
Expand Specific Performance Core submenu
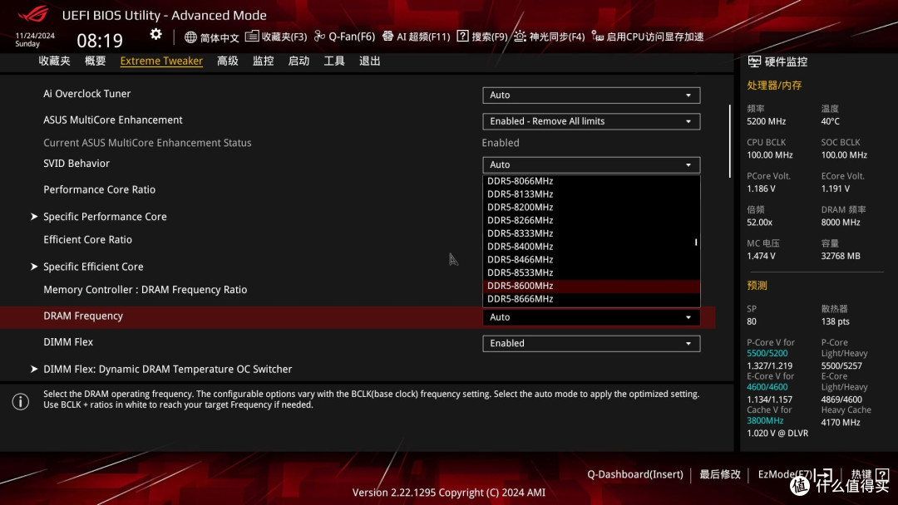tap(105, 217)
